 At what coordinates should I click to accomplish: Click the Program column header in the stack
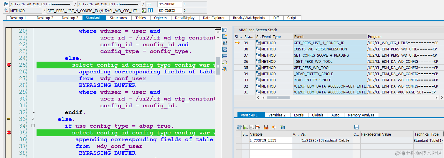pyautogui.click(x=405, y=37)
